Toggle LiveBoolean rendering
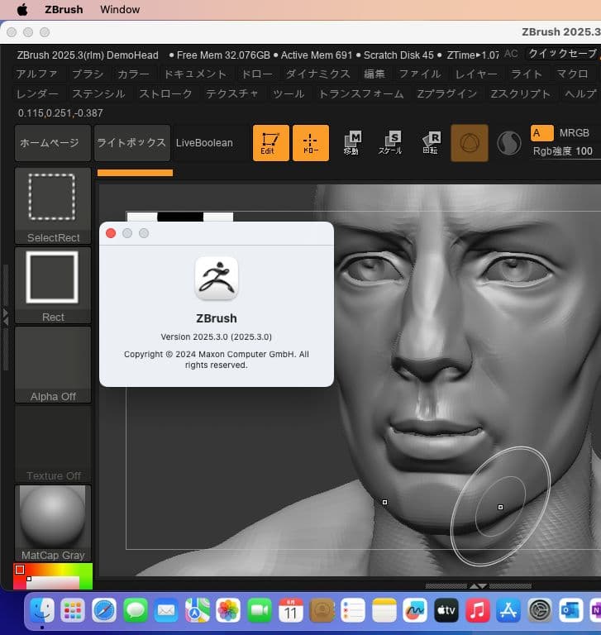 204,143
